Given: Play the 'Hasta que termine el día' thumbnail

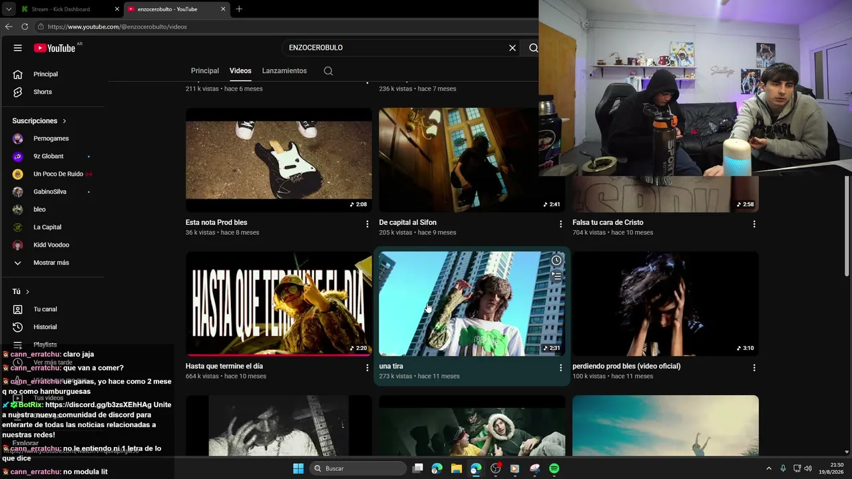Looking at the screenshot, I should click(279, 303).
